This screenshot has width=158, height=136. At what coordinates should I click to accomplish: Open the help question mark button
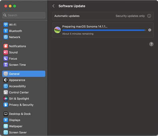(151, 44)
